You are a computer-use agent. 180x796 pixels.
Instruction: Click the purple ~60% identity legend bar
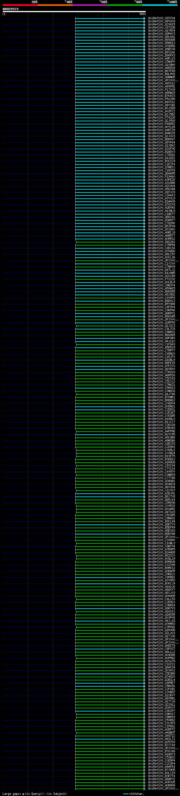coord(90,5)
